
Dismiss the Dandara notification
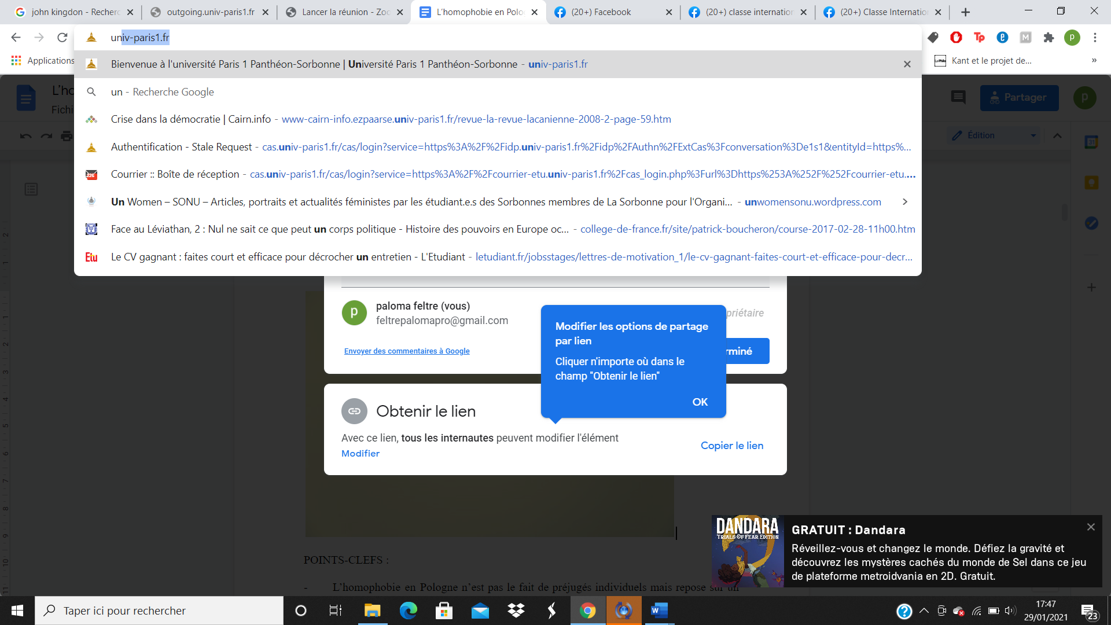tap(1091, 527)
